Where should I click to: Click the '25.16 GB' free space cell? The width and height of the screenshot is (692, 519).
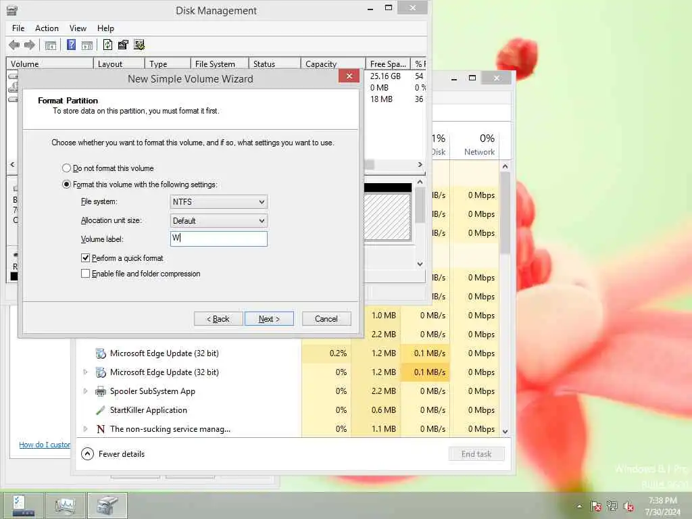click(x=385, y=76)
